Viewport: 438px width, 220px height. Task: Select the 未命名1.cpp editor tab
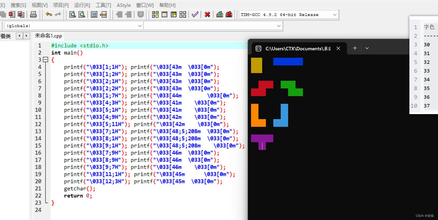(48, 36)
